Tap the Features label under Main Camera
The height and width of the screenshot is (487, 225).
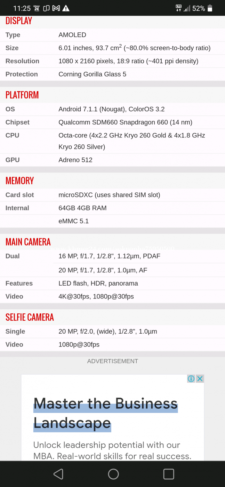(19, 283)
